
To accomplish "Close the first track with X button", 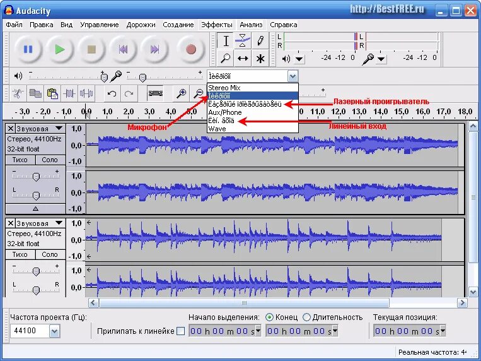I will click(11, 128).
